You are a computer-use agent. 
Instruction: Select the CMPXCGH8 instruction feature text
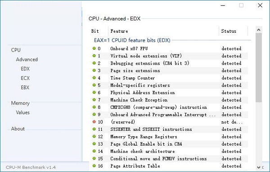click(158, 107)
